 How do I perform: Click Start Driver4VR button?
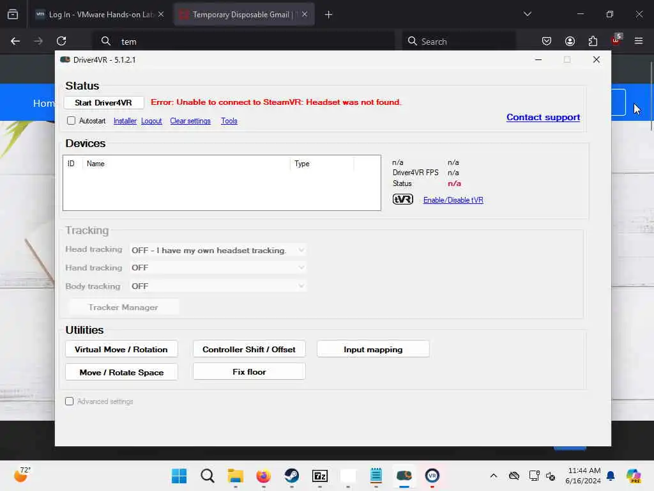click(x=103, y=103)
